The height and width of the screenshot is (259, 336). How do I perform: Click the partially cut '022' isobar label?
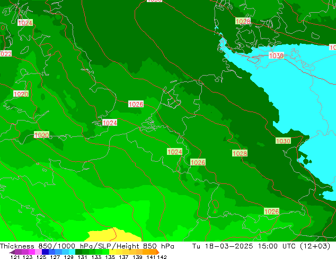(x=6, y=54)
